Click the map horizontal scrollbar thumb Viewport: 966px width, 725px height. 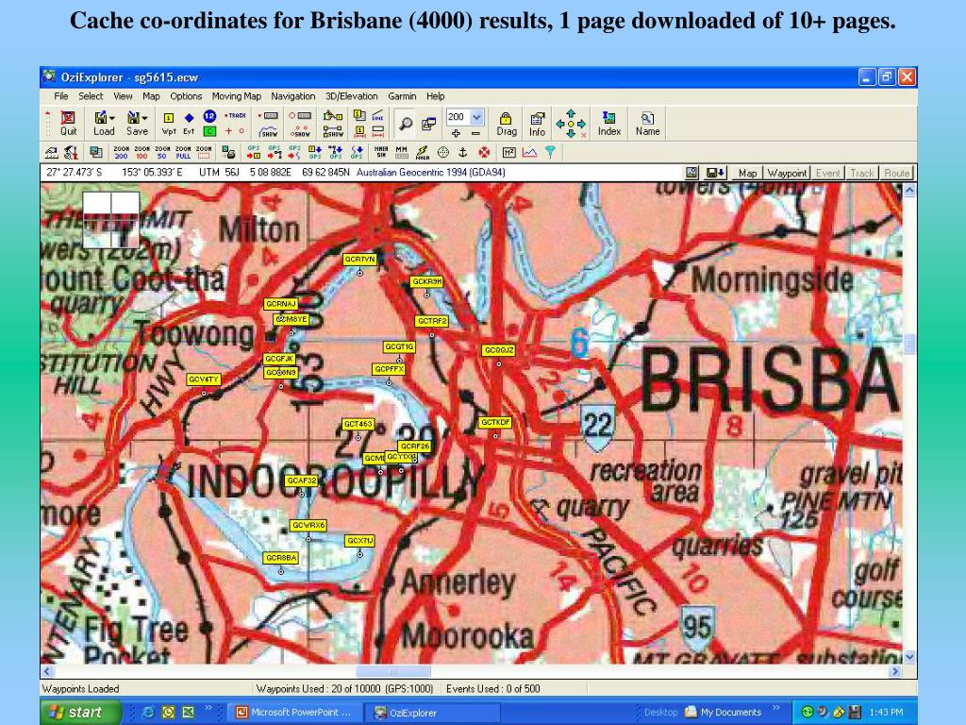point(393,671)
